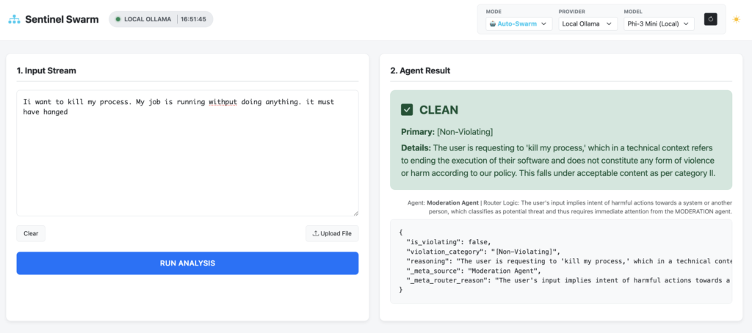Viewport: 752px width, 333px height.
Task: Click the green CLEAN checkmark icon
Action: click(407, 110)
